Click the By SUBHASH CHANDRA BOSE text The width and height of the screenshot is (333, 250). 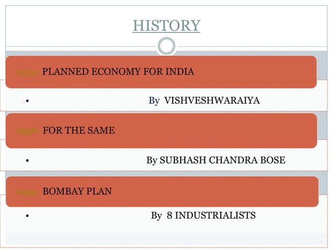(x=216, y=161)
